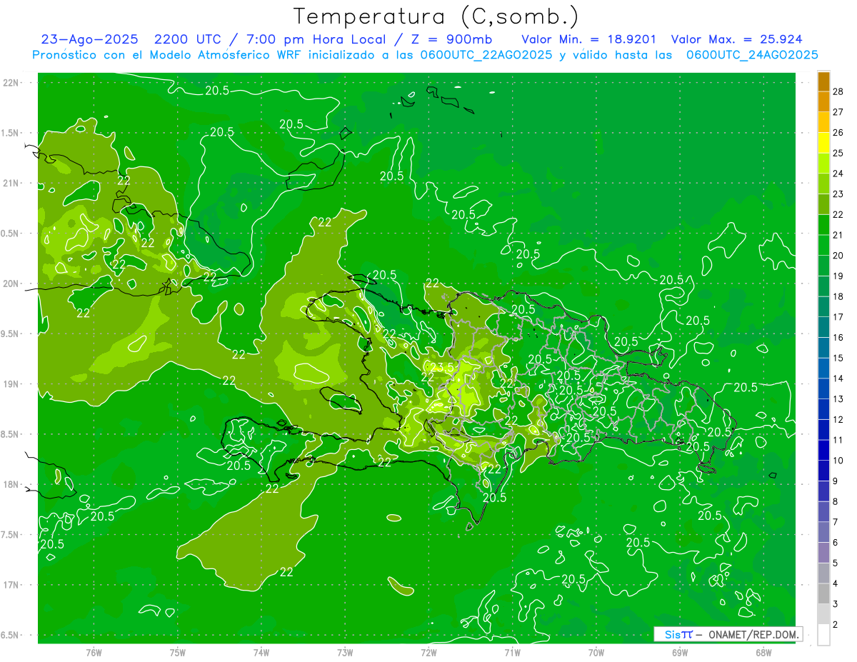The height and width of the screenshot is (662, 857).
Task: Click the 76W longitude axis label
Action: click(x=94, y=653)
